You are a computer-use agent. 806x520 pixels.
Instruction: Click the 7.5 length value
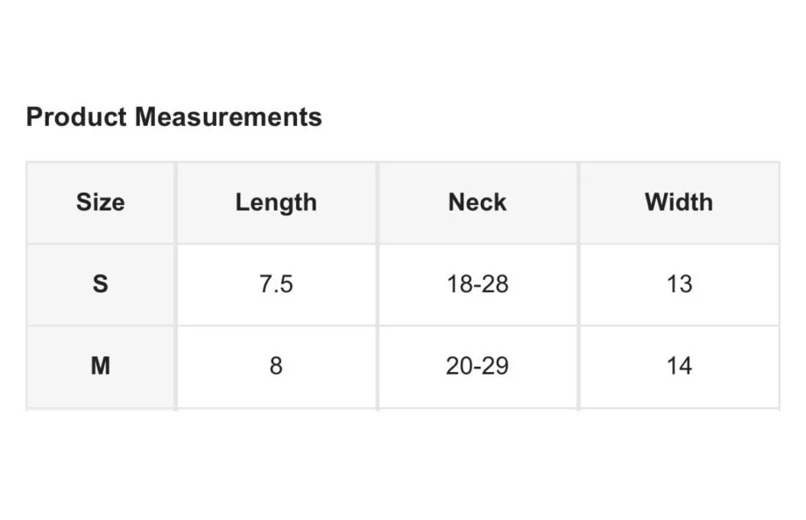(x=276, y=285)
